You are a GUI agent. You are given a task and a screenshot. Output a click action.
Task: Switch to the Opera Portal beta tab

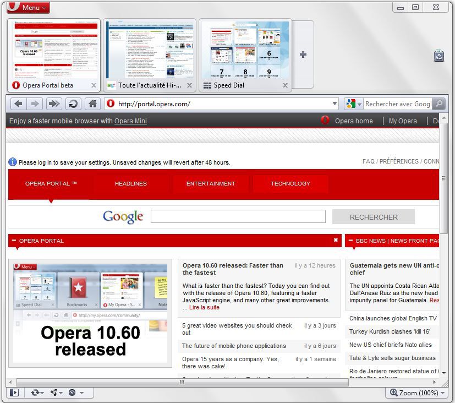pyautogui.click(x=54, y=55)
